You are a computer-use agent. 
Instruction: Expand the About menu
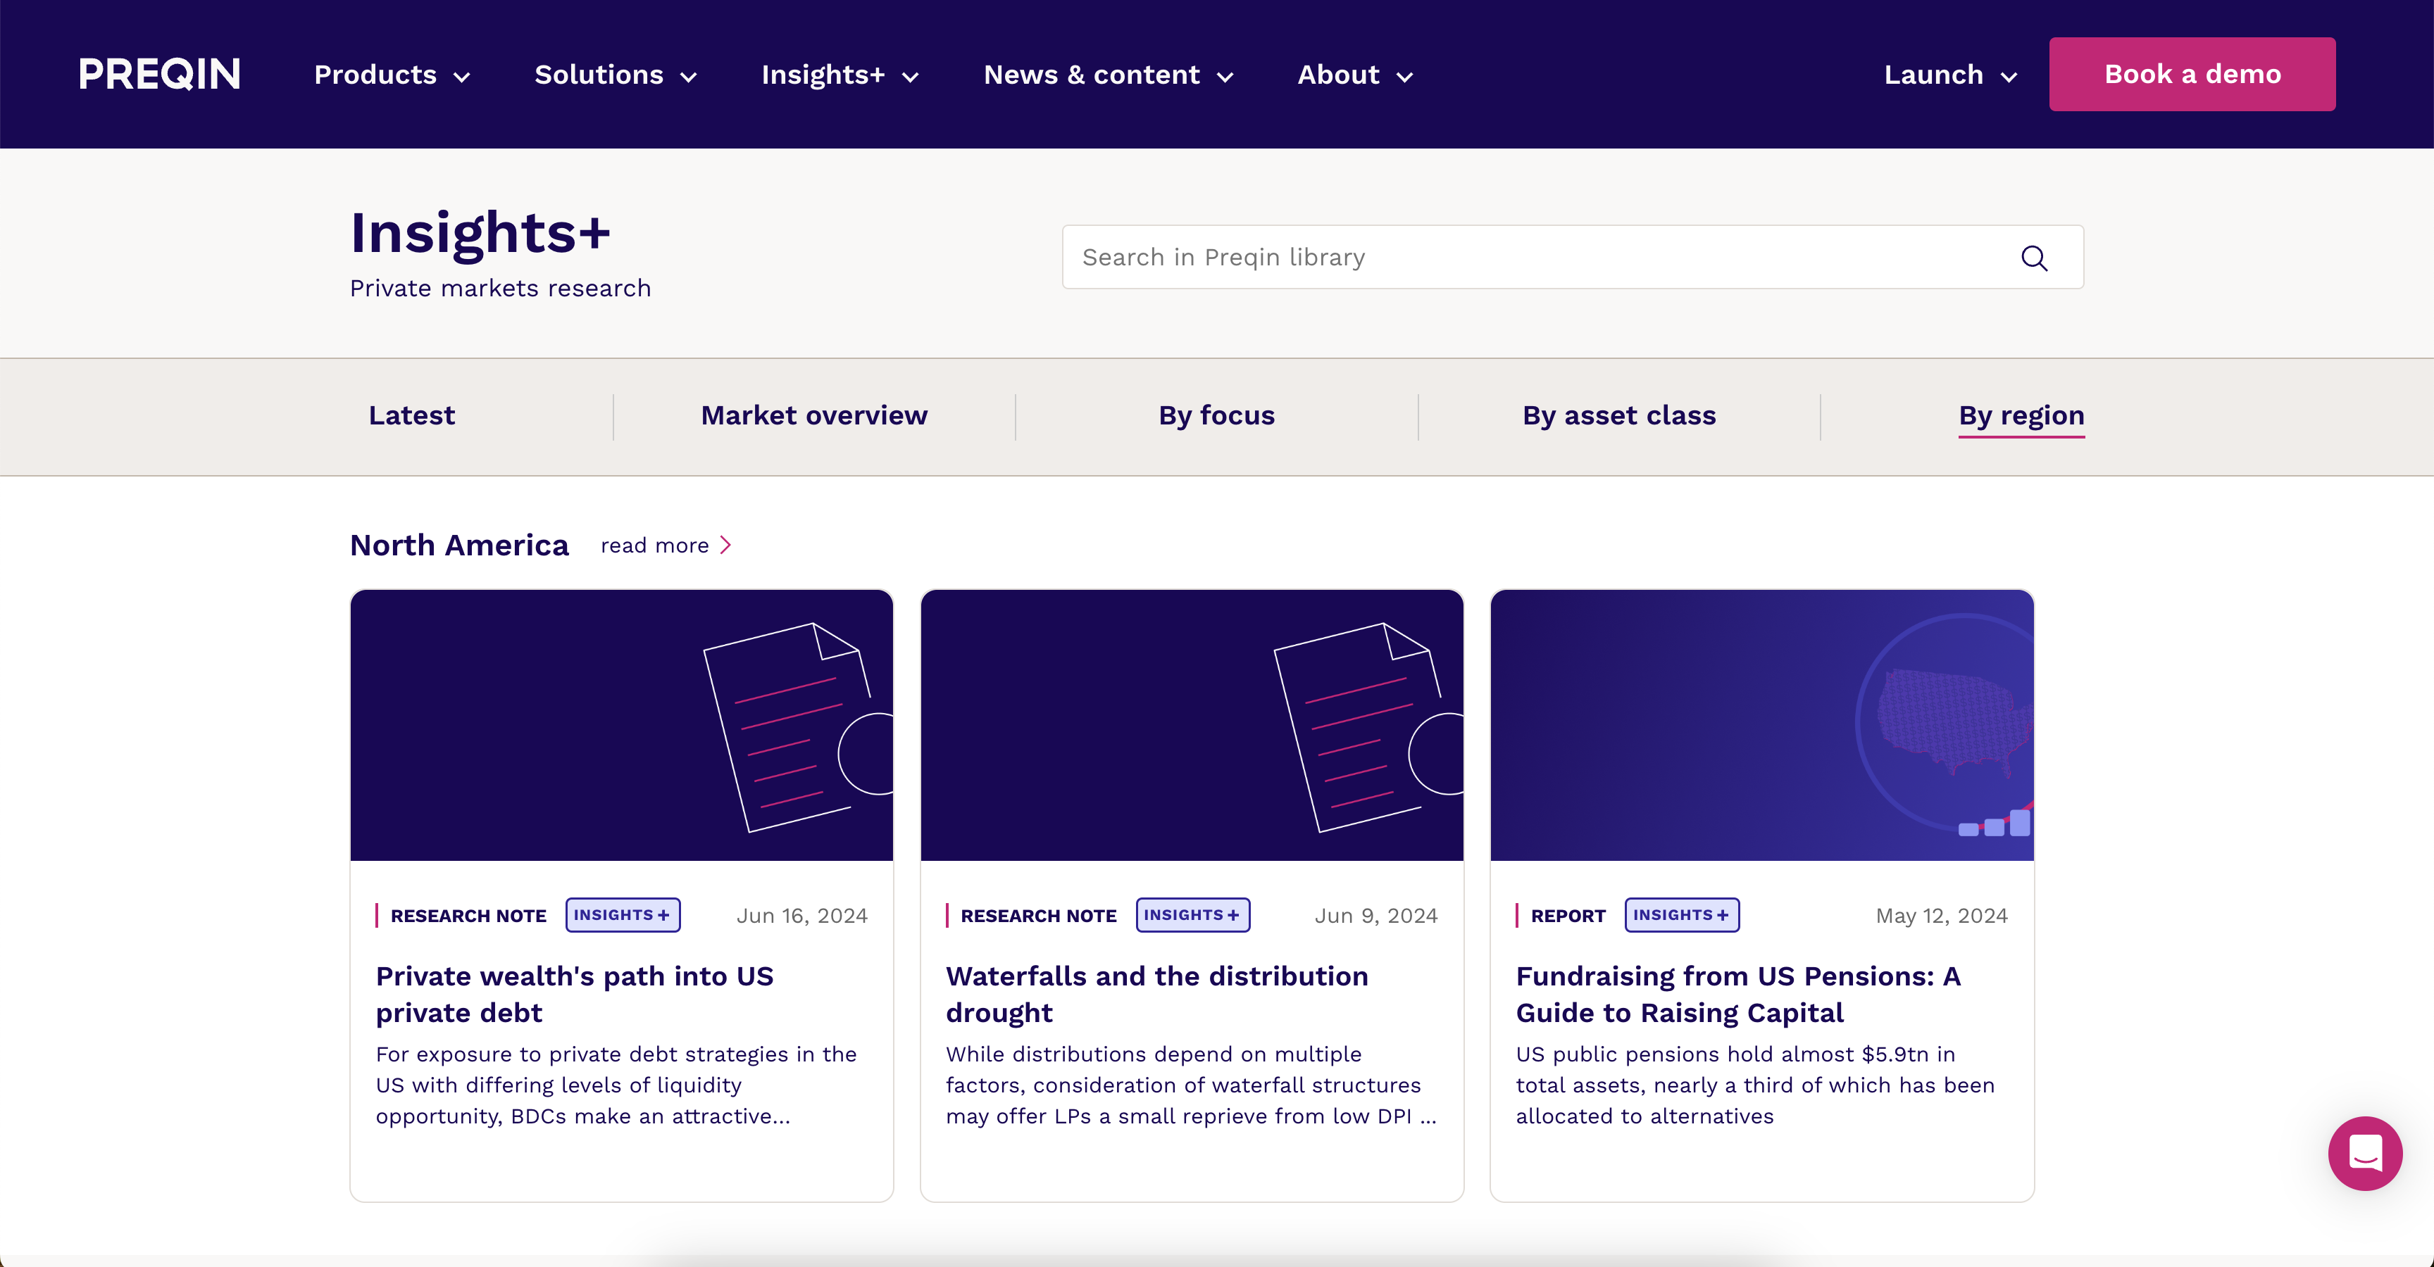[1355, 75]
